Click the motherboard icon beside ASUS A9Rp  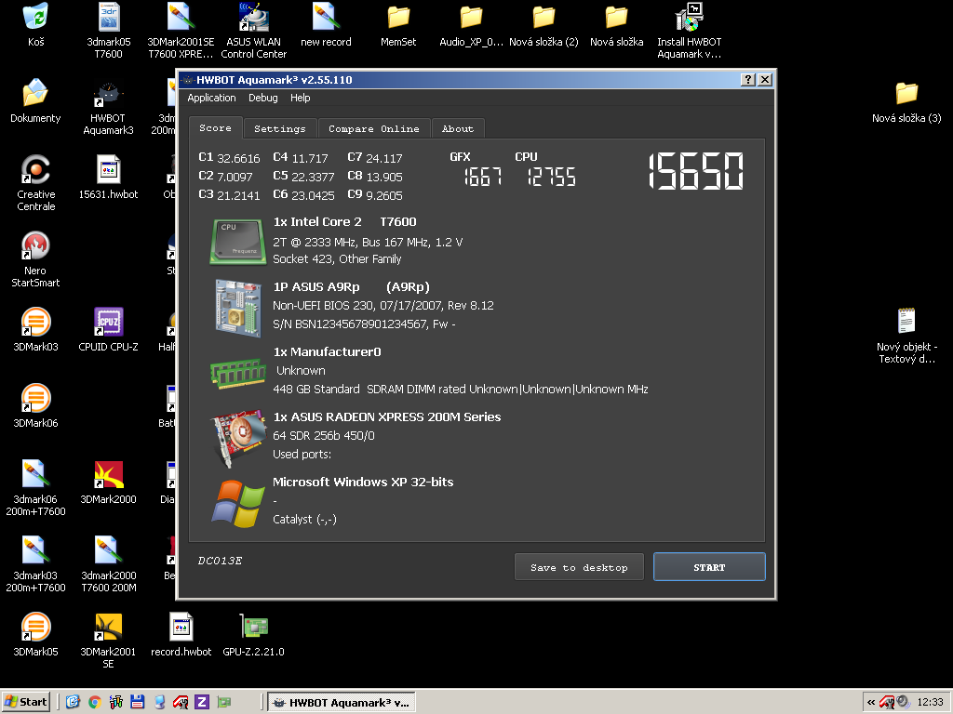pos(237,307)
